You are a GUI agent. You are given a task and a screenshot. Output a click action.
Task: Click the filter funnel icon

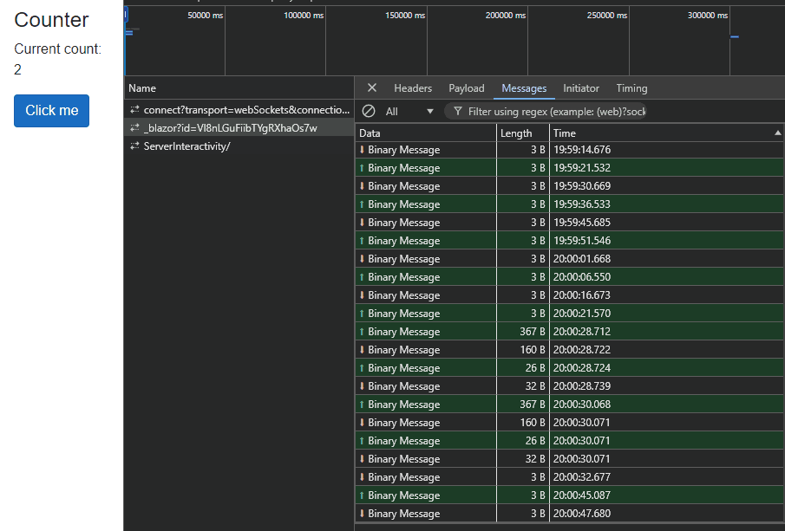click(x=458, y=112)
